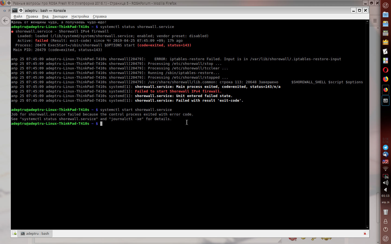This screenshot has height=244, width=391.
Task: Restore the Firefox window size
Action: pos(371,3)
